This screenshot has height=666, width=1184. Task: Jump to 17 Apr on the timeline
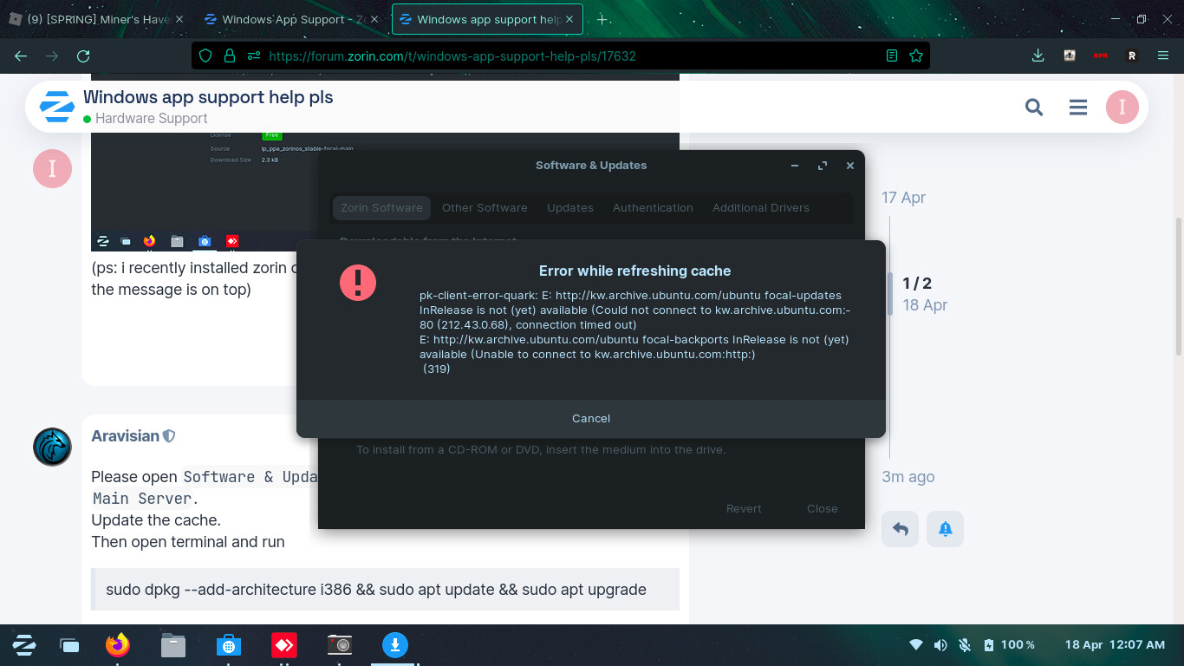coord(903,198)
